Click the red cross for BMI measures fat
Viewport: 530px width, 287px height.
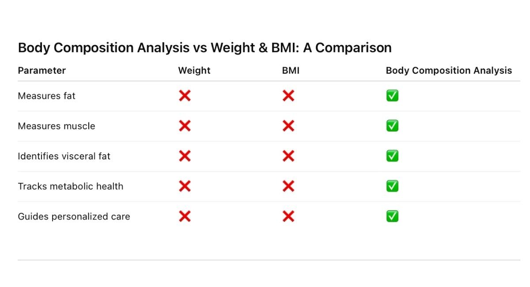(x=288, y=96)
